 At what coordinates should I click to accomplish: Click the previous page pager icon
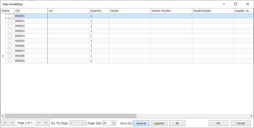click(x=12, y=123)
